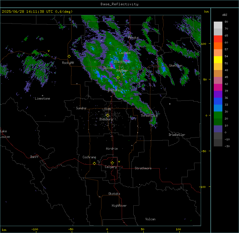
Task: Click the Strathmore label
Action: 143,168
